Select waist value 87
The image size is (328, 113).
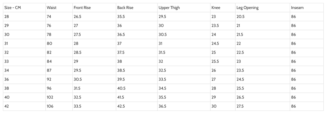[49, 70]
